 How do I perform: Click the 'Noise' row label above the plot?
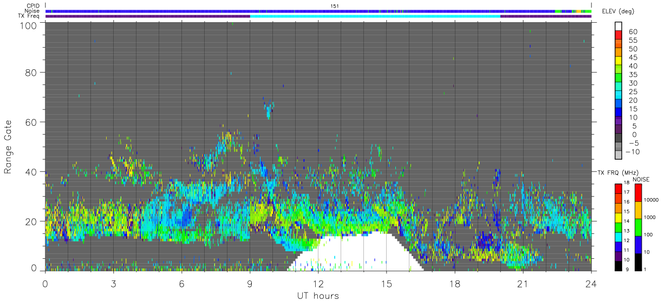[x=32, y=11]
